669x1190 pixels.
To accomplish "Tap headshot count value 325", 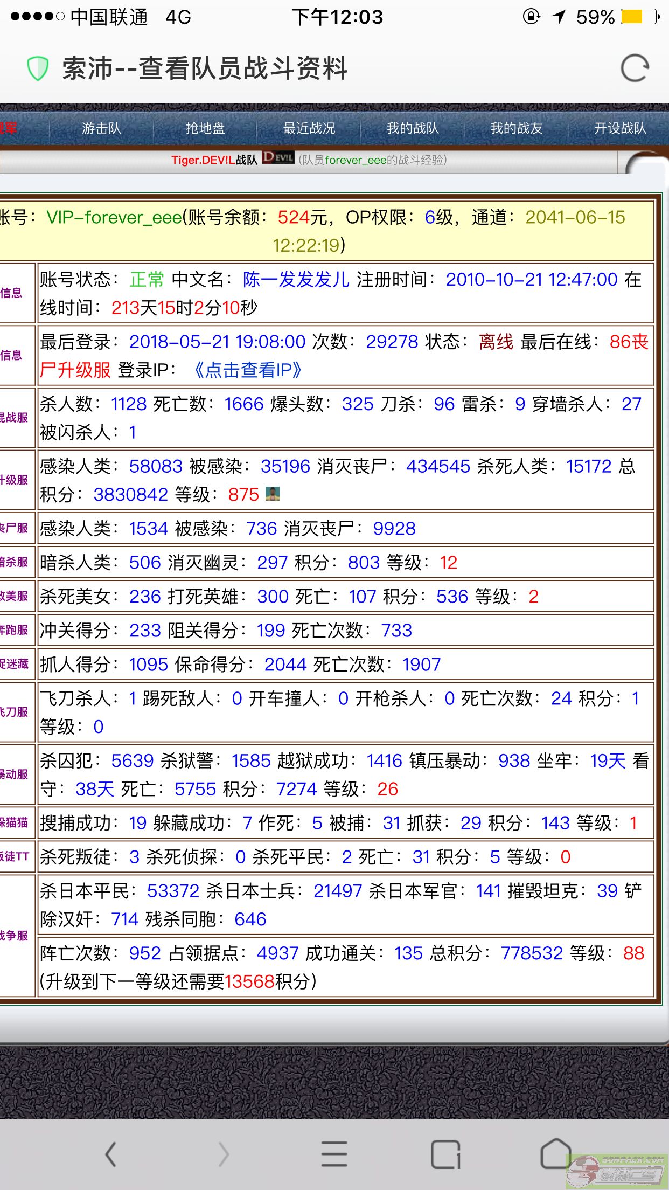I will coord(358,404).
